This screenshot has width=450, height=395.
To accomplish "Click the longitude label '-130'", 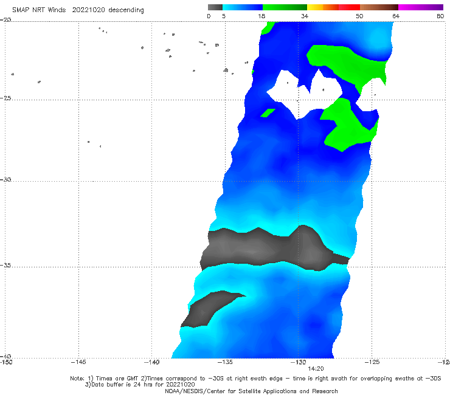I will coord(298,362).
